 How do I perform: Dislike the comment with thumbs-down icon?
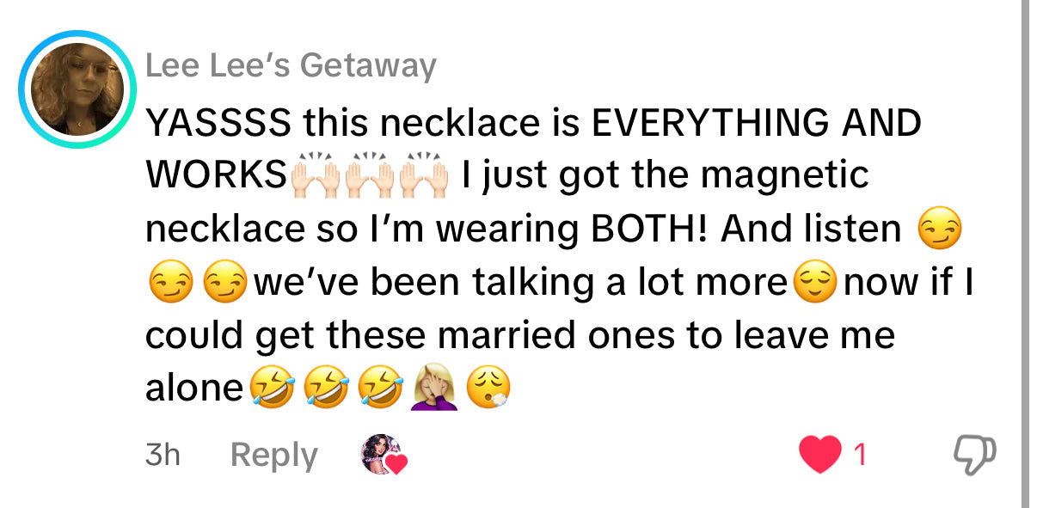[x=975, y=455]
